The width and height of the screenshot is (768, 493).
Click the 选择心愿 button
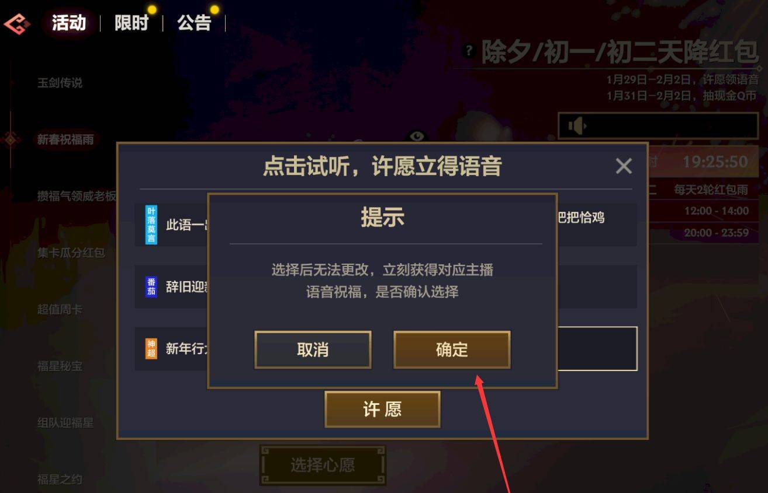323,465
